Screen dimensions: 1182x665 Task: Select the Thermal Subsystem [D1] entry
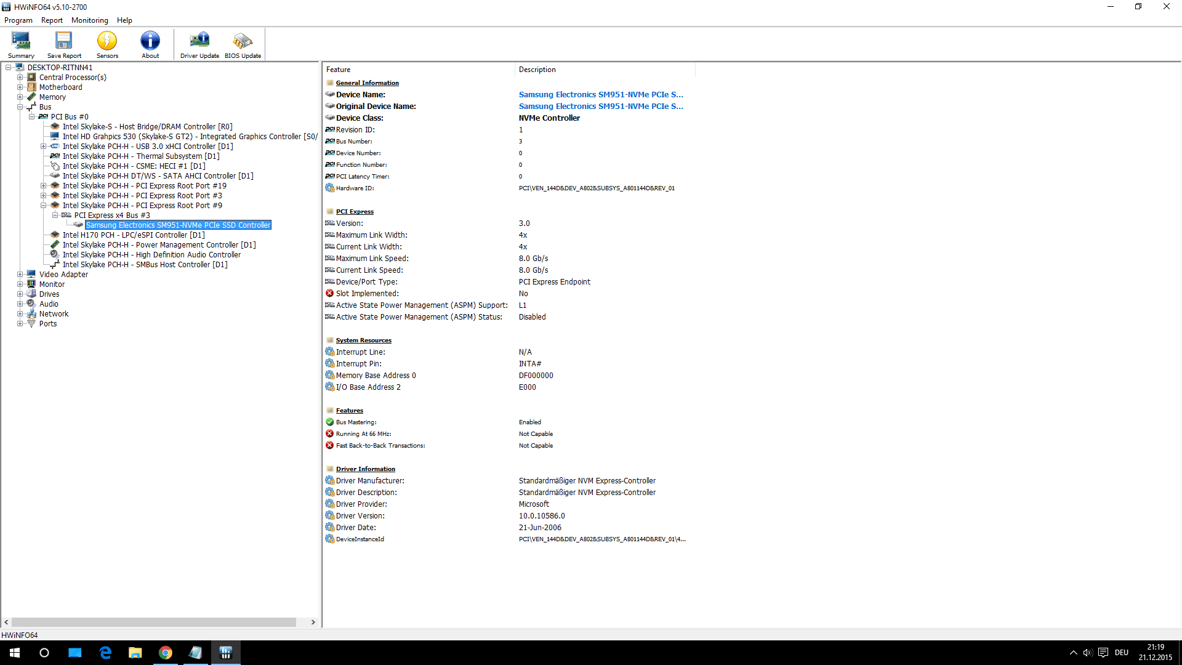(140, 156)
